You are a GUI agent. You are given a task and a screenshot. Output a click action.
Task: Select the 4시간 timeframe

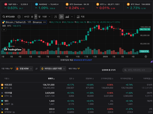tap(27, 16)
